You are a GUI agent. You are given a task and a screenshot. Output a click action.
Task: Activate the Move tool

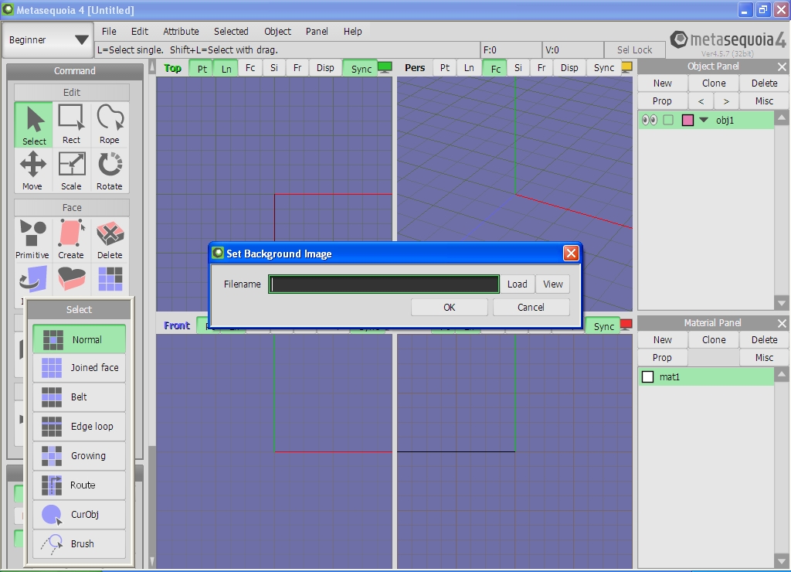coord(32,170)
